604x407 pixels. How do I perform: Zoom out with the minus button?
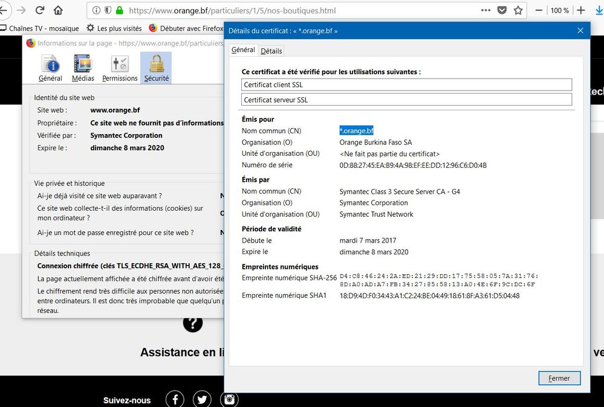coord(539,10)
